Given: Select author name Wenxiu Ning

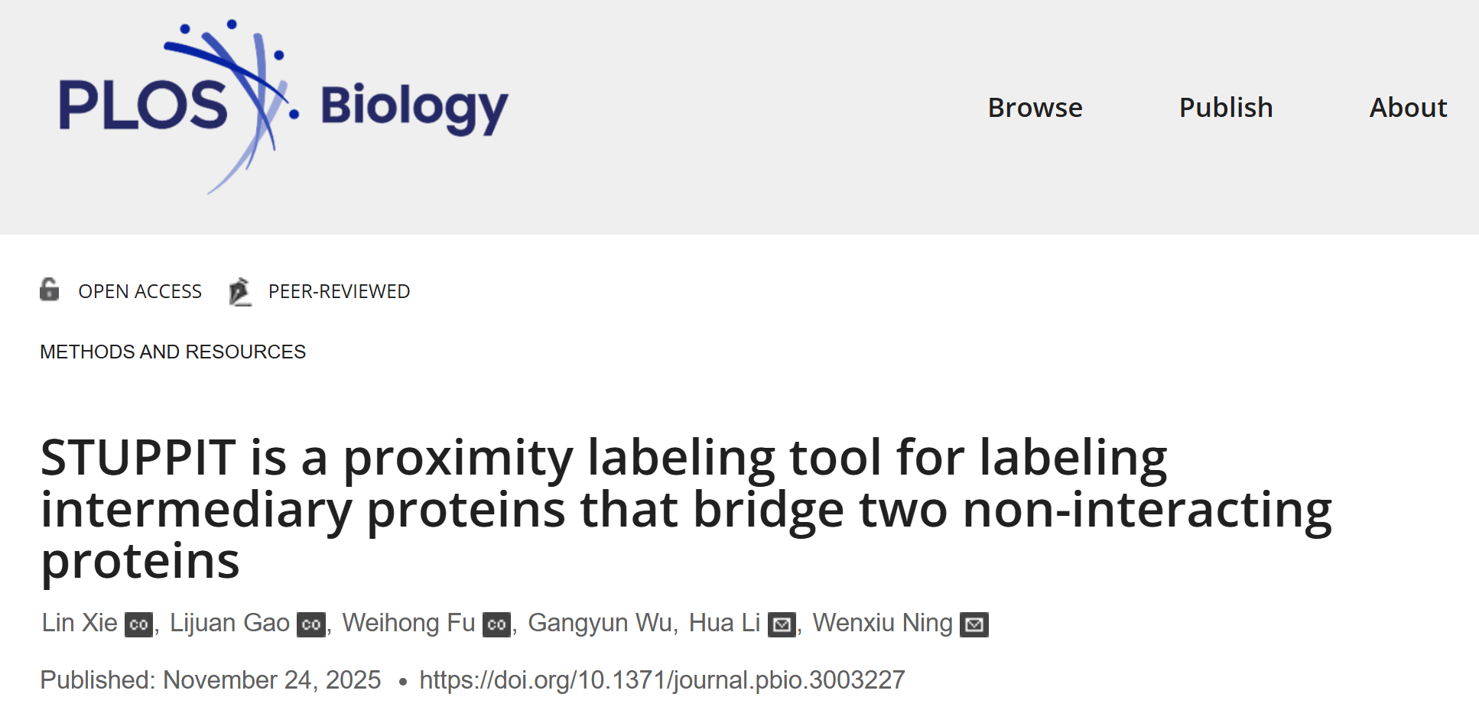Looking at the screenshot, I should [883, 623].
